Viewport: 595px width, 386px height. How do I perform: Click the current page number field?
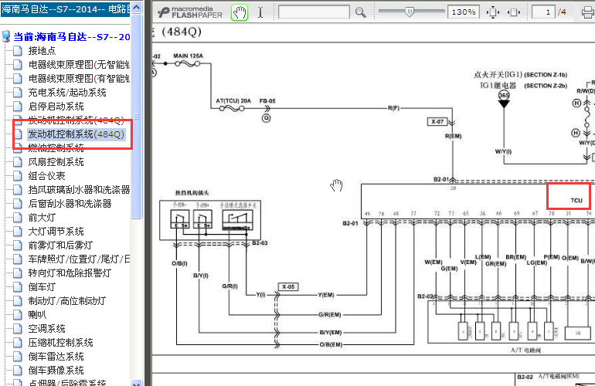[x=543, y=12]
